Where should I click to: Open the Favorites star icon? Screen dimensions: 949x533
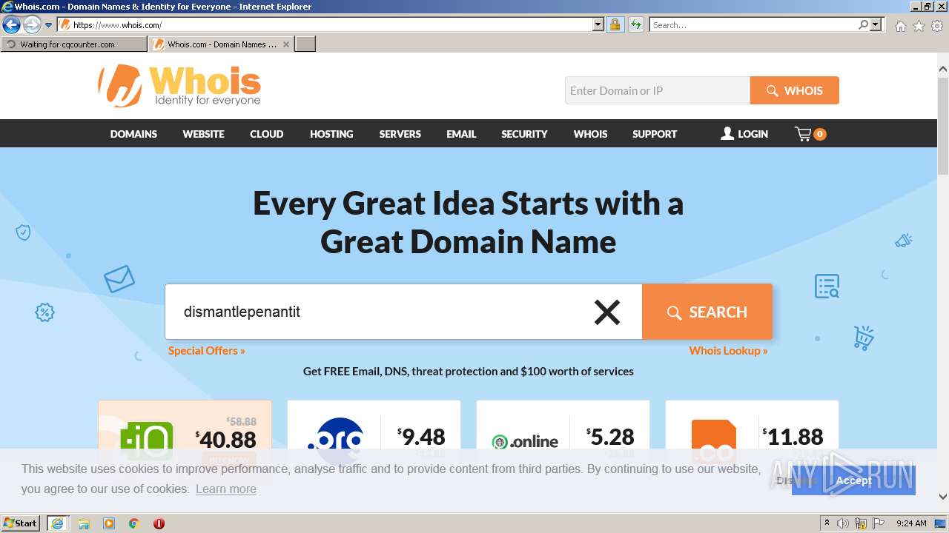(x=919, y=26)
